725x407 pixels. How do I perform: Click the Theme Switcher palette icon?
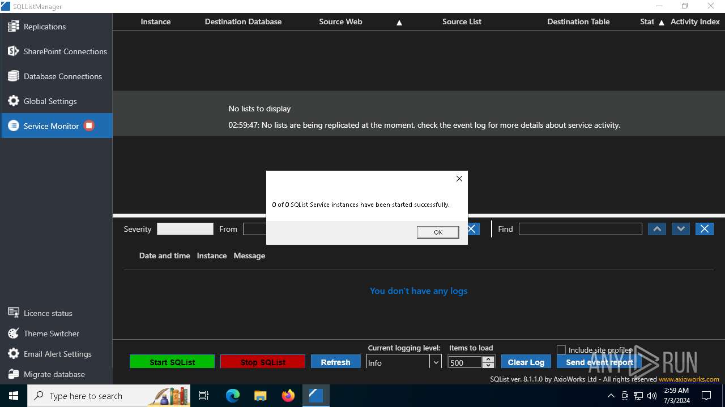click(13, 333)
